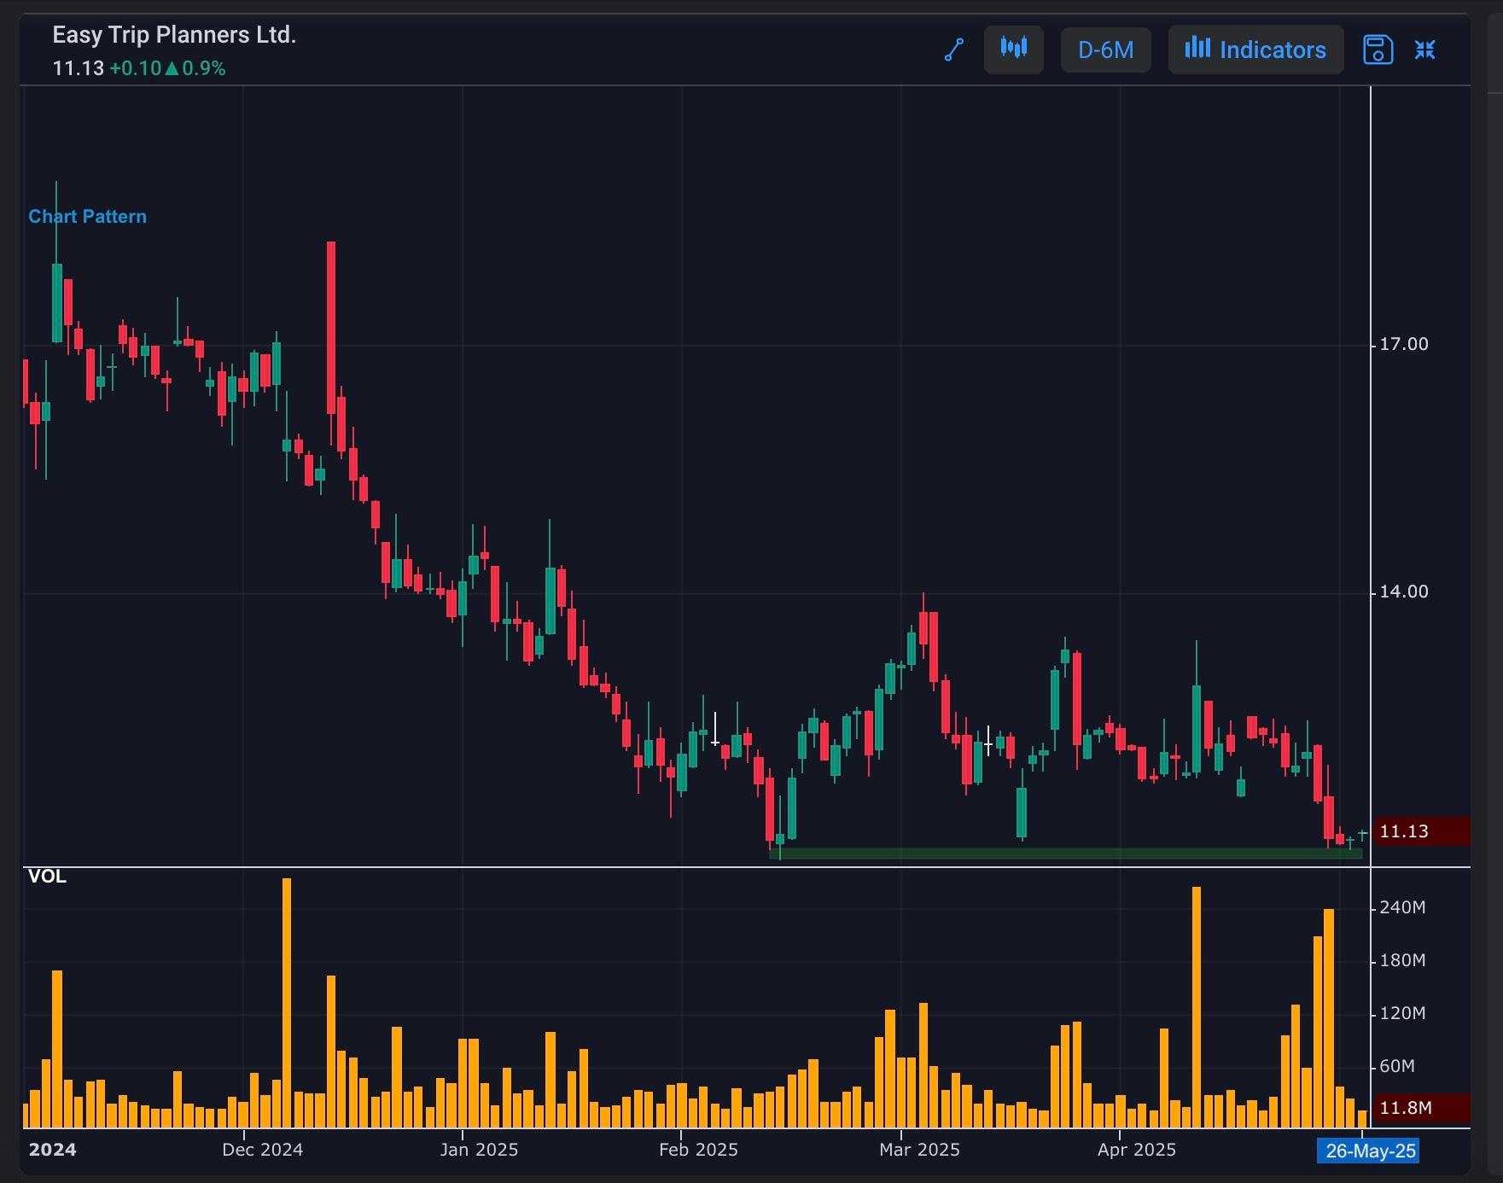The image size is (1503, 1183).
Task: Click the red 11.13 last price tag
Action: click(x=1421, y=831)
